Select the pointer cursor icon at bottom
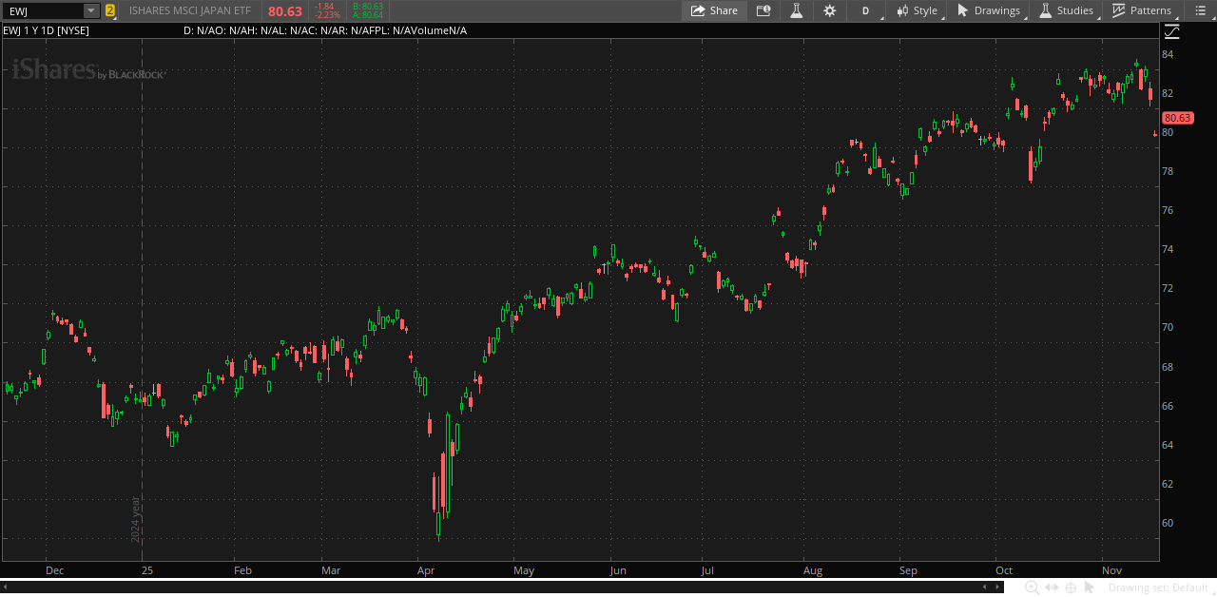 click(1090, 587)
